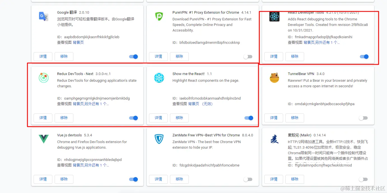Viewport: 387px width, 193px height.
Task: Click the React Developer Tools atom icon
Action: point(274,16)
